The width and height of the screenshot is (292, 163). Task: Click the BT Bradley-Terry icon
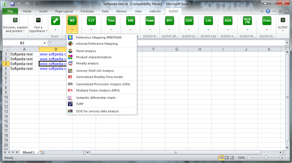point(70,77)
